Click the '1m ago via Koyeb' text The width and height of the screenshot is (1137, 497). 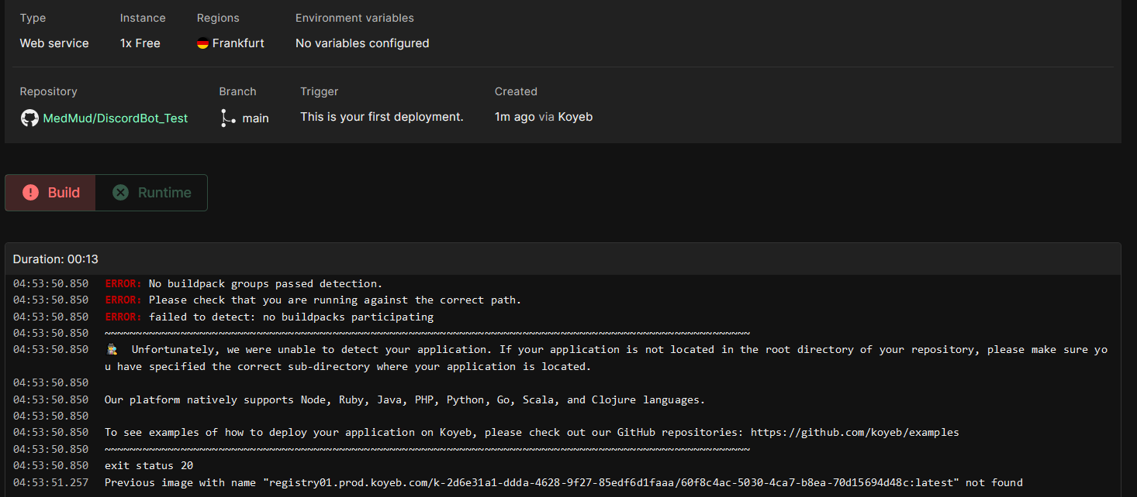coord(544,117)
